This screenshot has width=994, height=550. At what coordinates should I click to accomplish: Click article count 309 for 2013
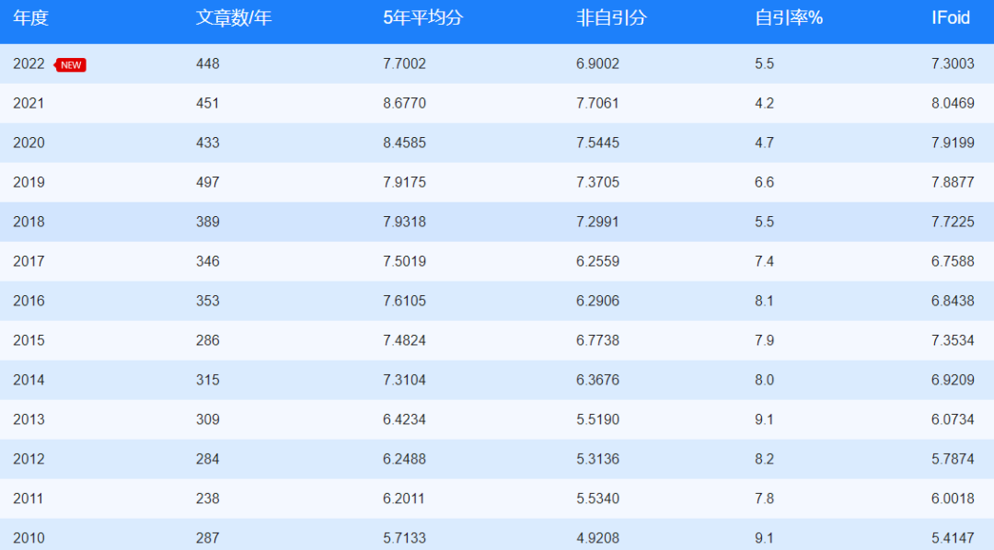pyautogui.click(x=207, y=419)
